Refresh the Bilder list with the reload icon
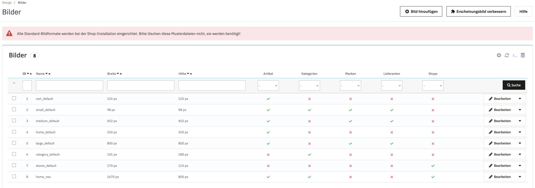Image resolution: width=535 pixels, height=188 pixels. [x=507, y=55]
